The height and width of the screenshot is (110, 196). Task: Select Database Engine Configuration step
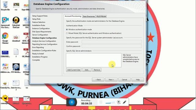point(44,38)
